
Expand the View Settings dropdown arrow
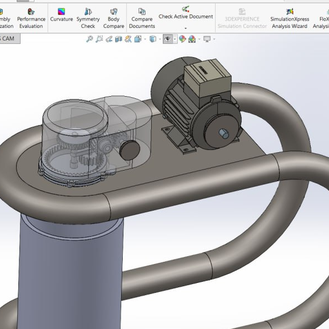(214, 39)
